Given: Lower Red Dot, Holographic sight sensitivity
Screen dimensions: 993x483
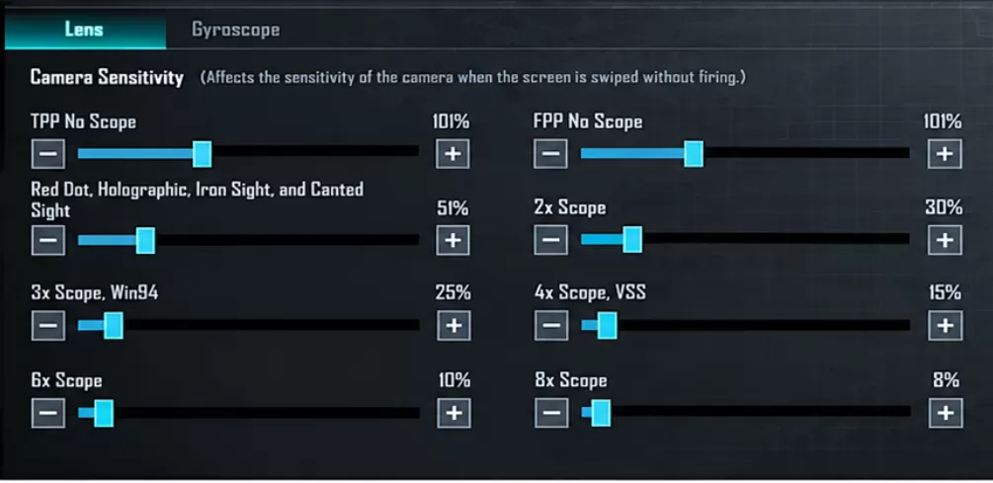Looking at the screenshot, I should [x=48, y=241].
